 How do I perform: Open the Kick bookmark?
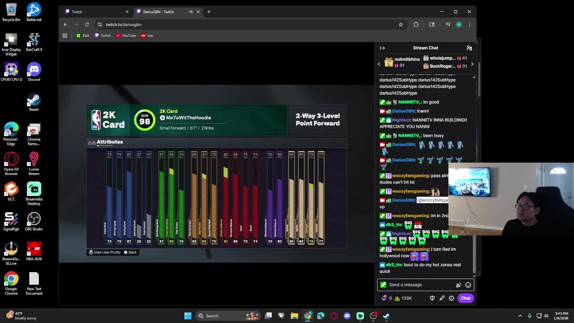pos(83,35)
